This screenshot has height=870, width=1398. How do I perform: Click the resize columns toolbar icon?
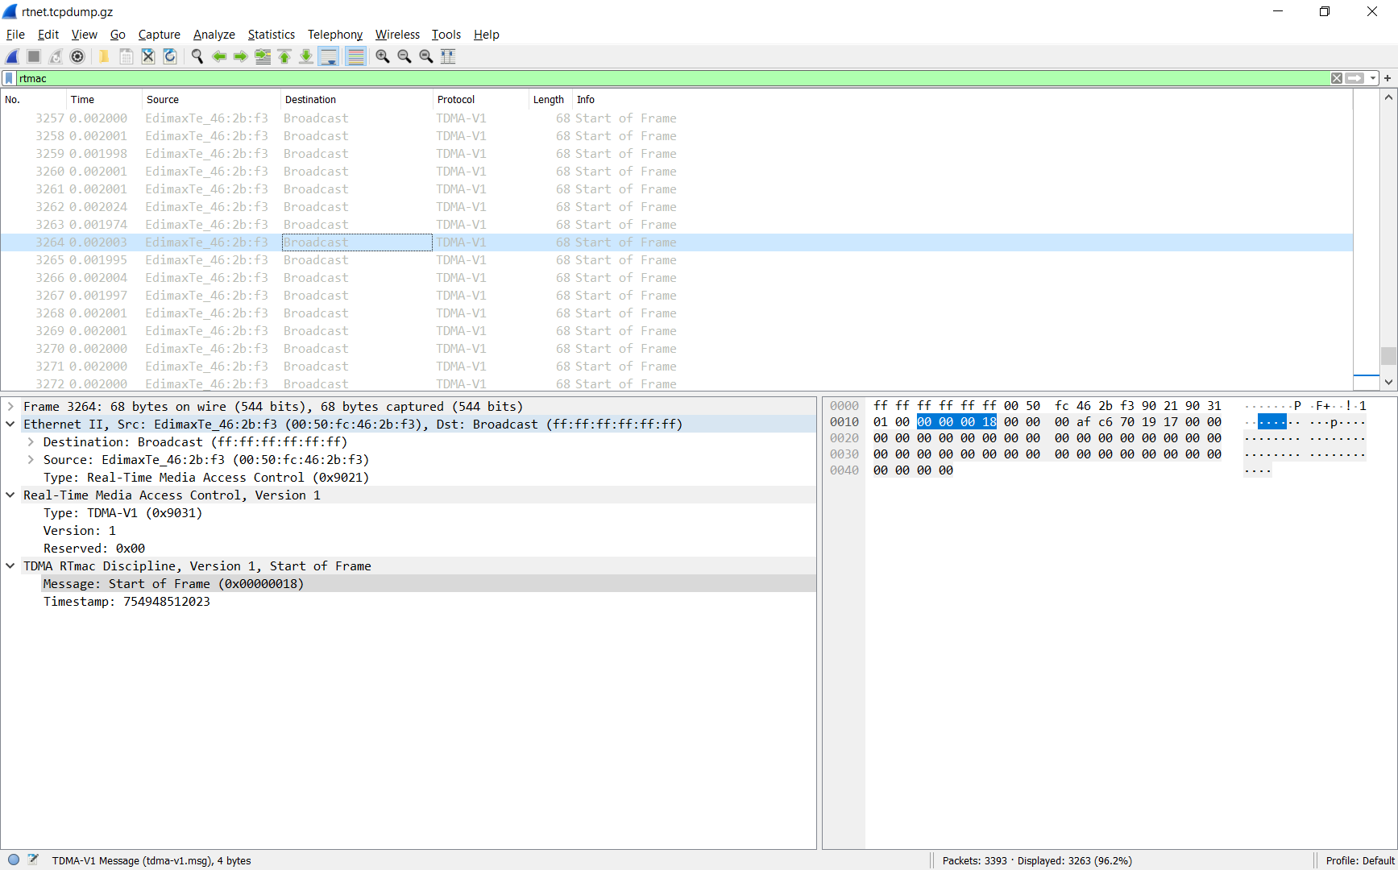point(448,56)
